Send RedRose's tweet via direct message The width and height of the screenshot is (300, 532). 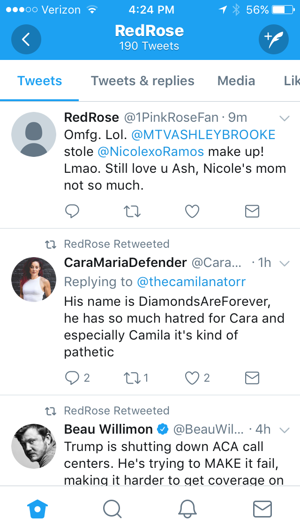click(252, 211)
